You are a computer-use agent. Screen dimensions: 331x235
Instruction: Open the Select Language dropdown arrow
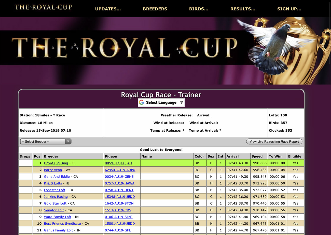click(x=181, y=102)
